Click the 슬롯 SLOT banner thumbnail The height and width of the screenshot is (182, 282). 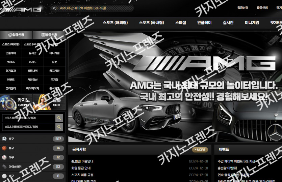pyautogui.click(x=49, y=102)
